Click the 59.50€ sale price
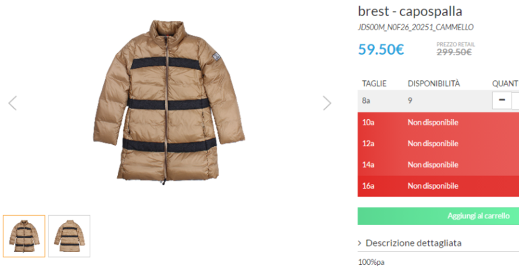Image resolution: width=519 pixels, height=279 pixels. coord(381,49)
